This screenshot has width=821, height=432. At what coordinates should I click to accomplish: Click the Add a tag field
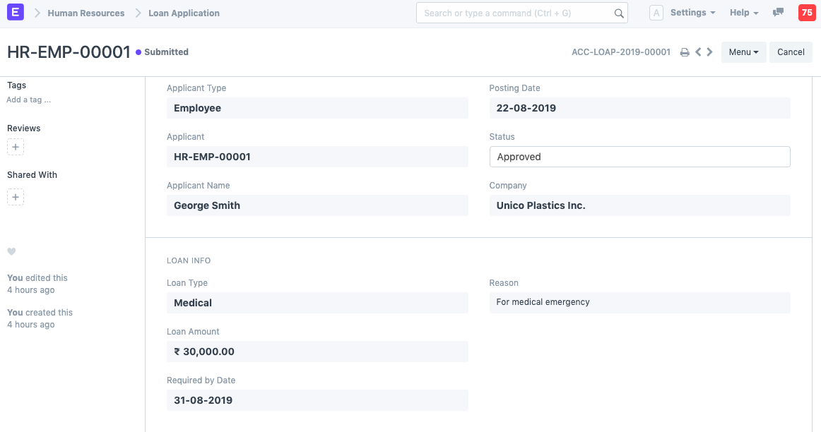pos(28,100)
